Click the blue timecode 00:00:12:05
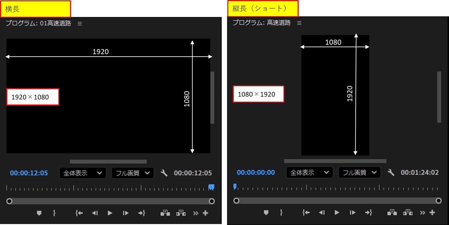This screenshot has height=225, width=449. point(29,173)
